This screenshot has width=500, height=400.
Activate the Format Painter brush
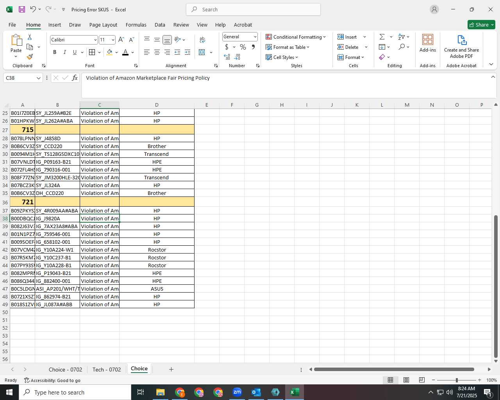pos(30,57)
